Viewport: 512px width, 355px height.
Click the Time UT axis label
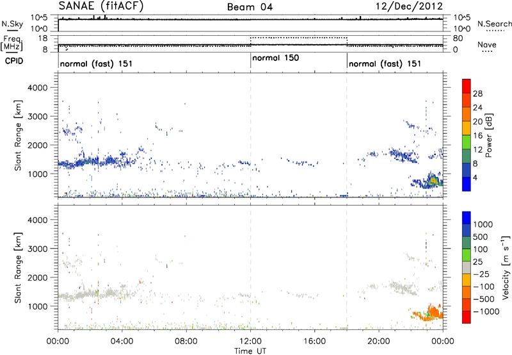point(250,351)
